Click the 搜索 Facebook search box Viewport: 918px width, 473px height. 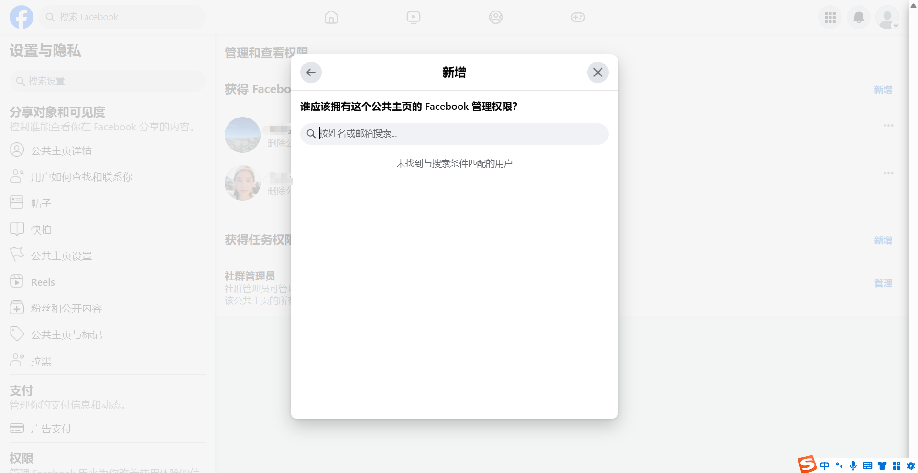[122, 17]
